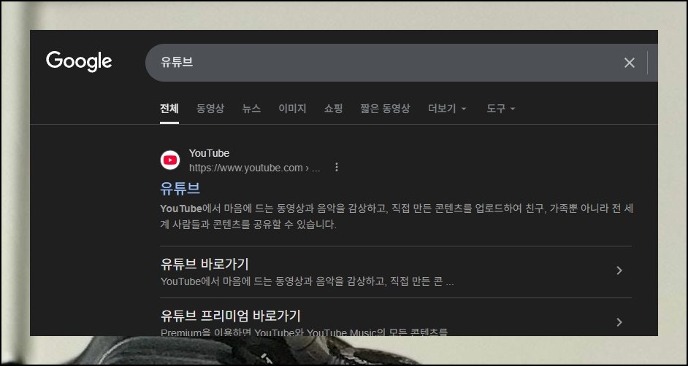This screenshot has height=366, width=688.
Task: Select the 전체 tab
Action: [169, 109]
